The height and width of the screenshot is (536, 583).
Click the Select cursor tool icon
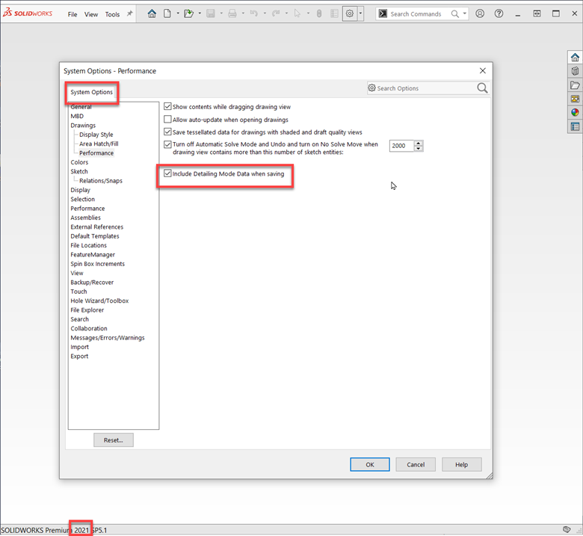(297, 13)
